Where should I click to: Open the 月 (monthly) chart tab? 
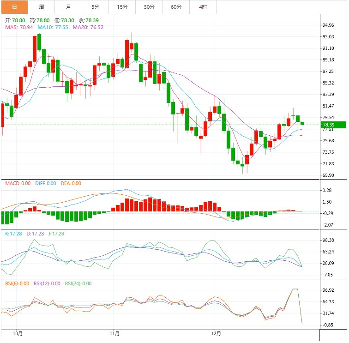(x=68, y=7)
